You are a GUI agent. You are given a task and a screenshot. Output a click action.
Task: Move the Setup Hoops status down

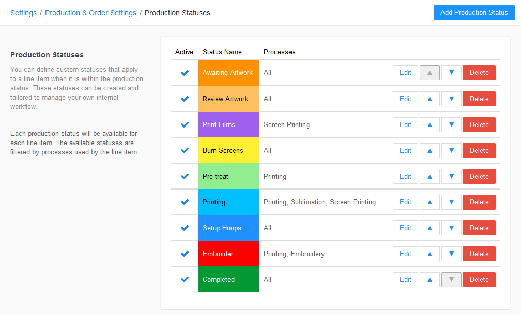pyautogui.click(x=451, y=228)
